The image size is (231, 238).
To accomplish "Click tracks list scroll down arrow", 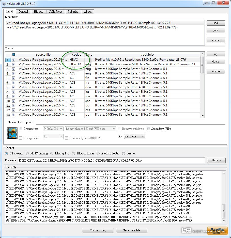I will pos(203,116).
